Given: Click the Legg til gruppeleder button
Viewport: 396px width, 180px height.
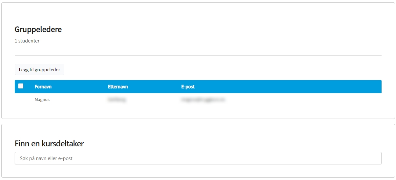Looking at the screenshot, I should click(x=39, y=70).
